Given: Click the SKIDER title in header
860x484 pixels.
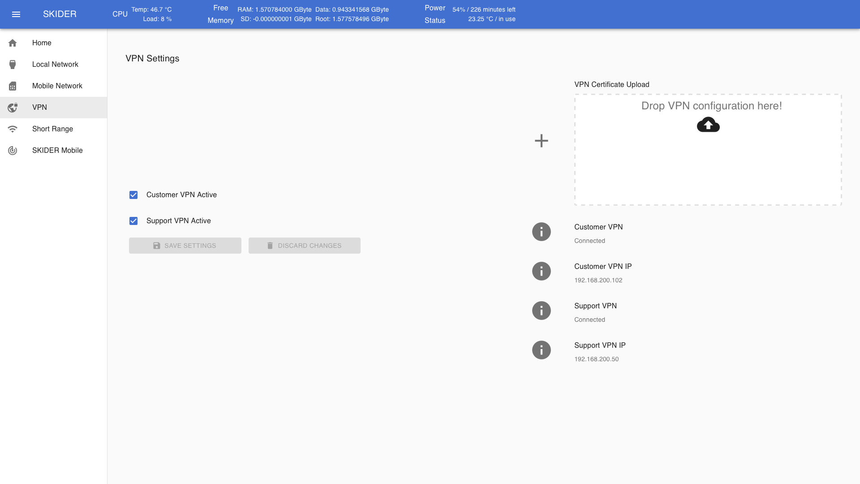Looking at the screenshot, I should tap(60, 14).
